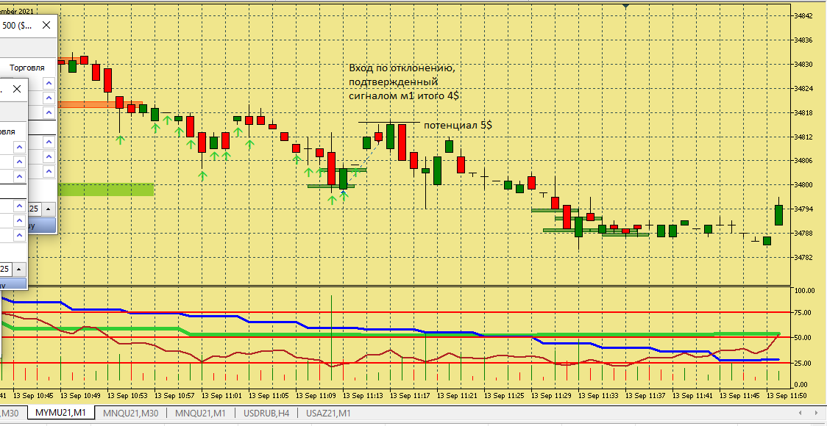Click the '13 Sep 11:17' time label
Screen dimensions: 827x426
(x=410, y=395)
